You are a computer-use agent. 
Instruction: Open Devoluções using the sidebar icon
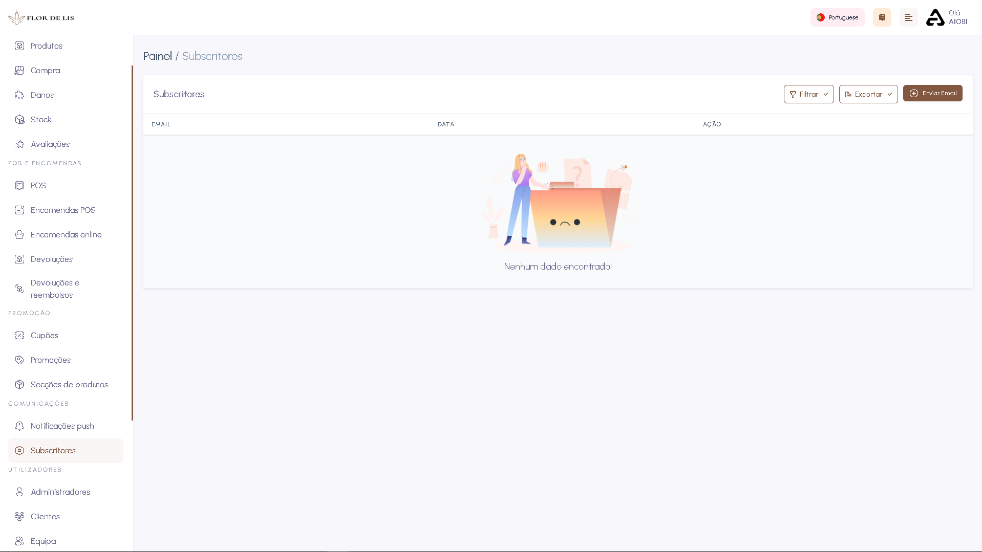tap(19, 259)
